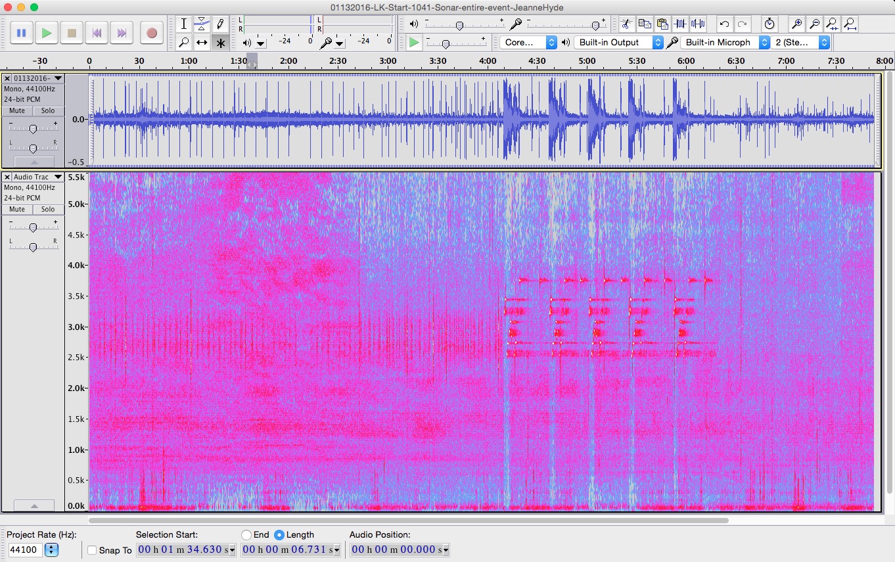Enable the Snap To checkbox

click(x=92, y=550)
